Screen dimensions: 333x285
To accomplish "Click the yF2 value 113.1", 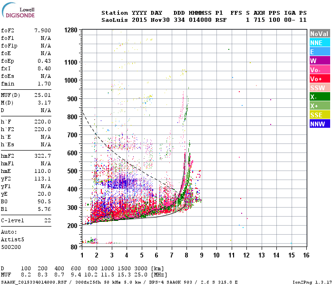I will (42, 179).
